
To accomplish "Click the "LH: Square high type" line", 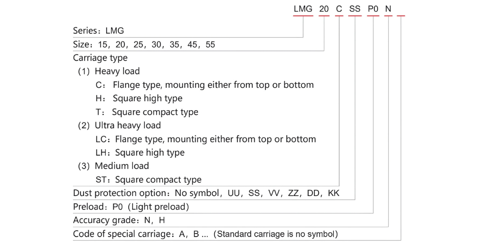I will pyautogui.click(x=139, y=152).
